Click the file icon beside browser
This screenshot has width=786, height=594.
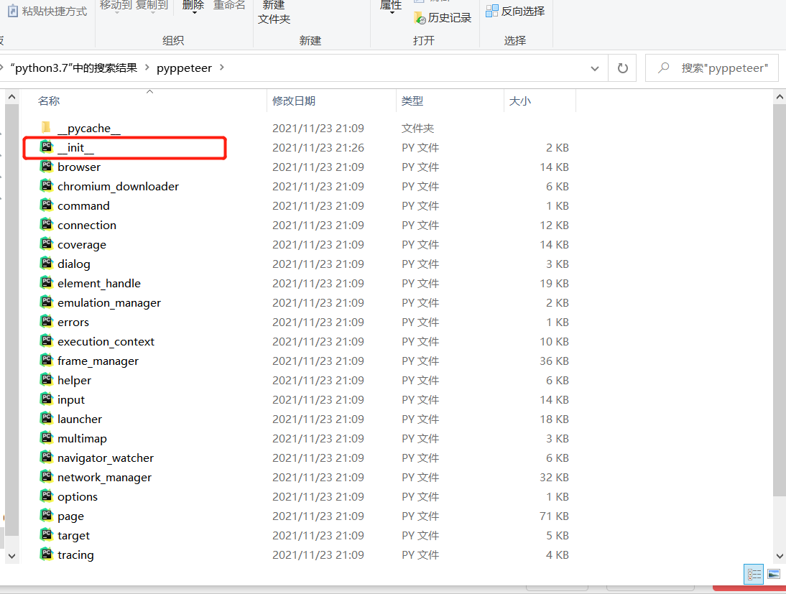click(x=47, y=167)
